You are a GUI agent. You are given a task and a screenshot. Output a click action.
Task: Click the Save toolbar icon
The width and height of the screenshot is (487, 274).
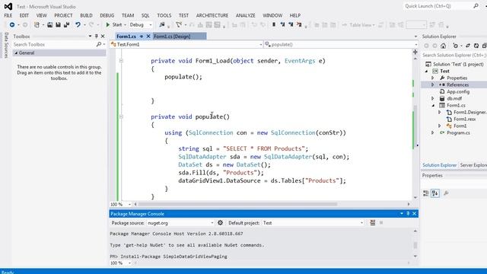(x=58, y=25)
